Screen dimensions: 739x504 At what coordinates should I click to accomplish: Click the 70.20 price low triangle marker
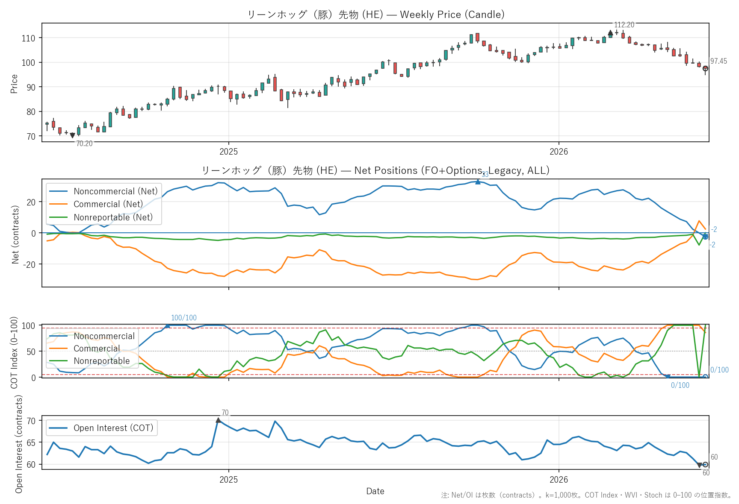[x=72, y=135]
